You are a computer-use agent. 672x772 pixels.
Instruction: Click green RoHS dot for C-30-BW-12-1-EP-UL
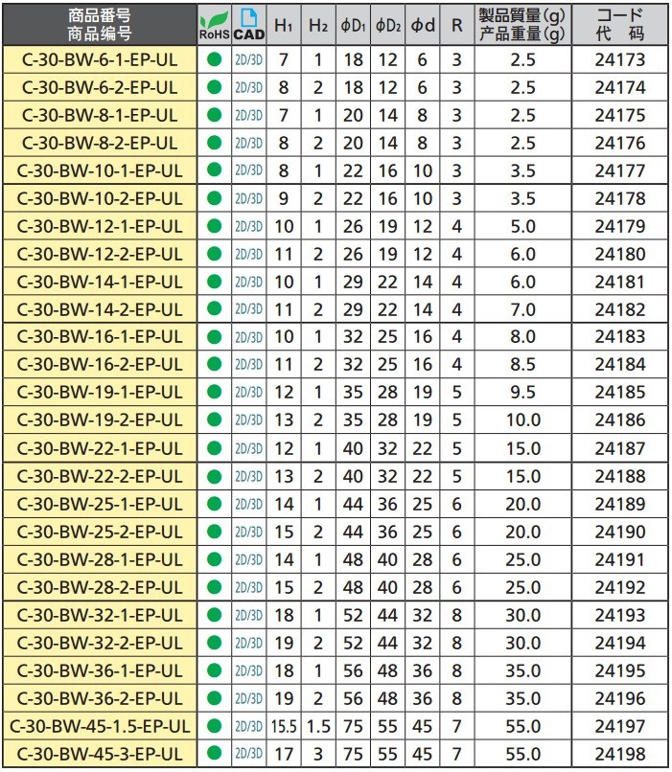(214, 226)
